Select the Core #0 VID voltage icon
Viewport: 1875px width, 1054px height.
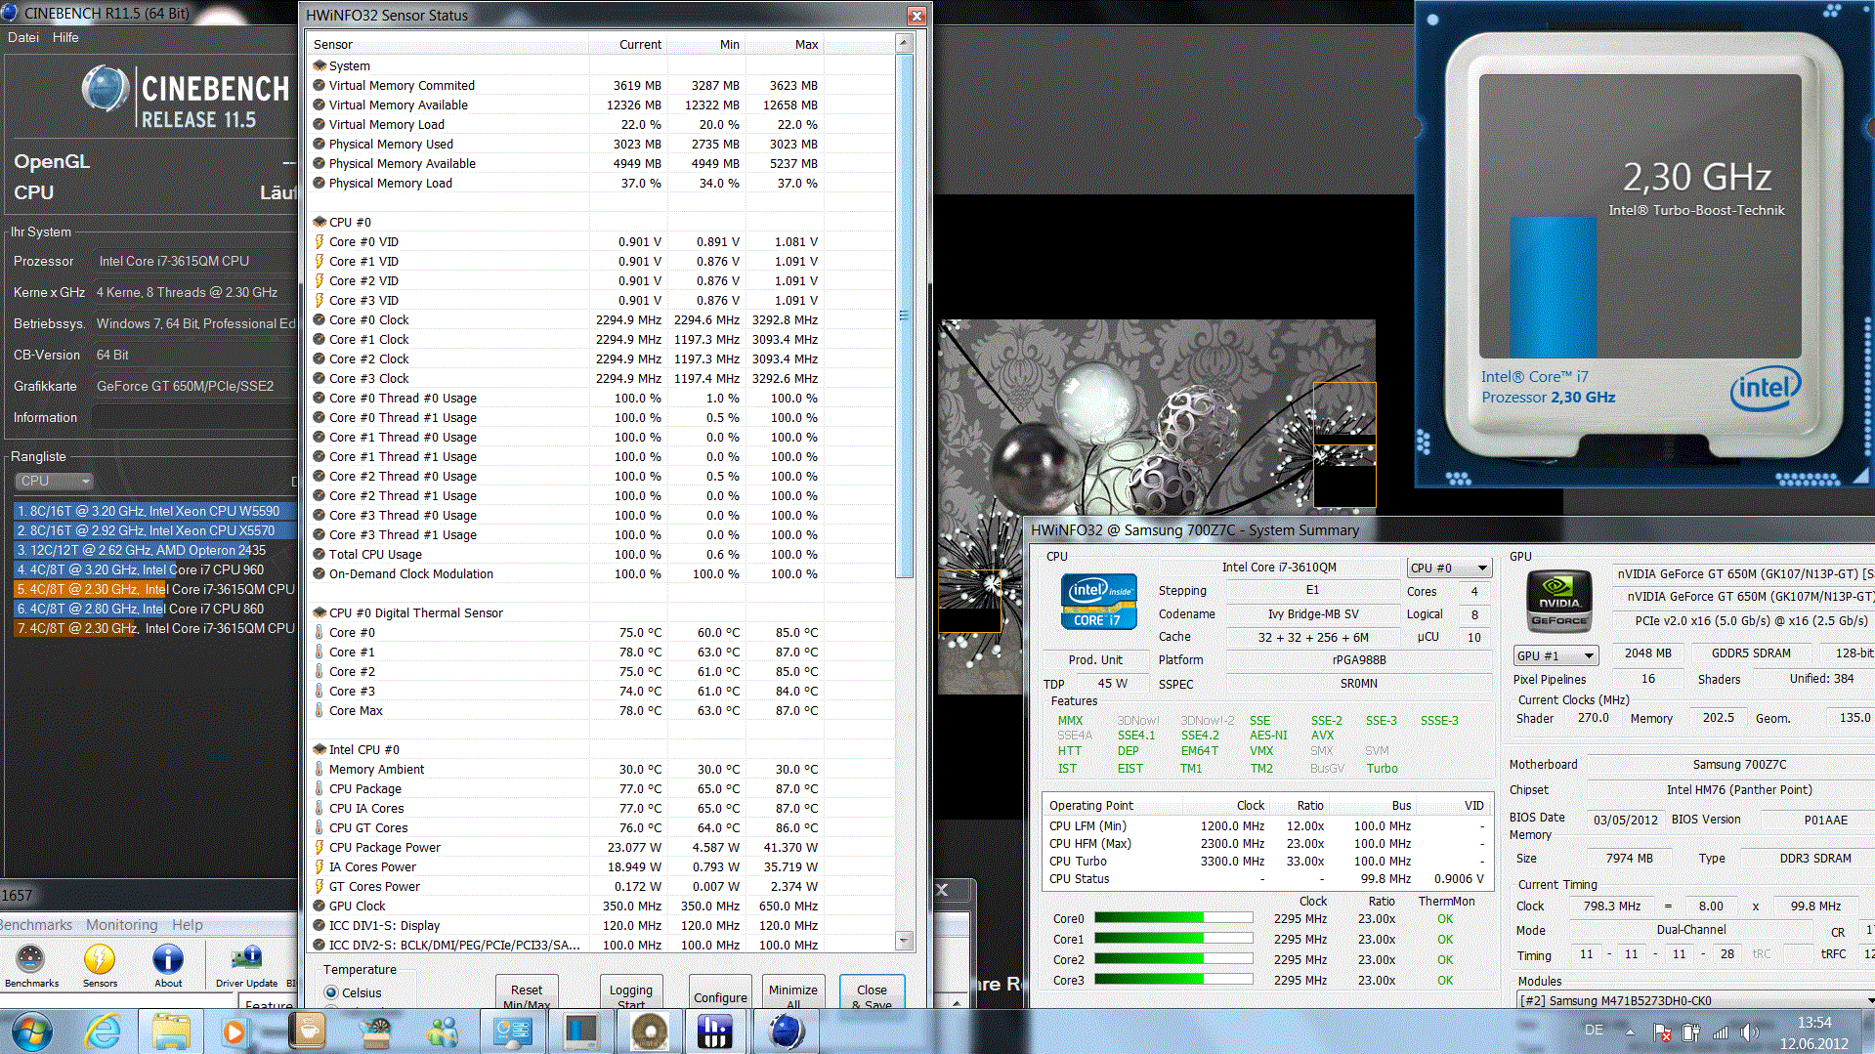[x=319, y=241]
